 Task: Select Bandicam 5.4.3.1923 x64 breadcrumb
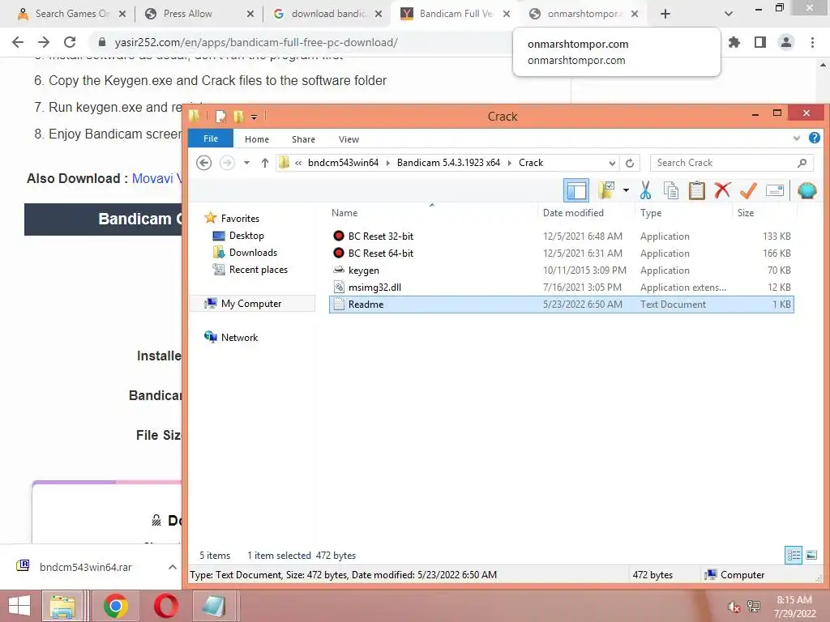click(448, 163)
